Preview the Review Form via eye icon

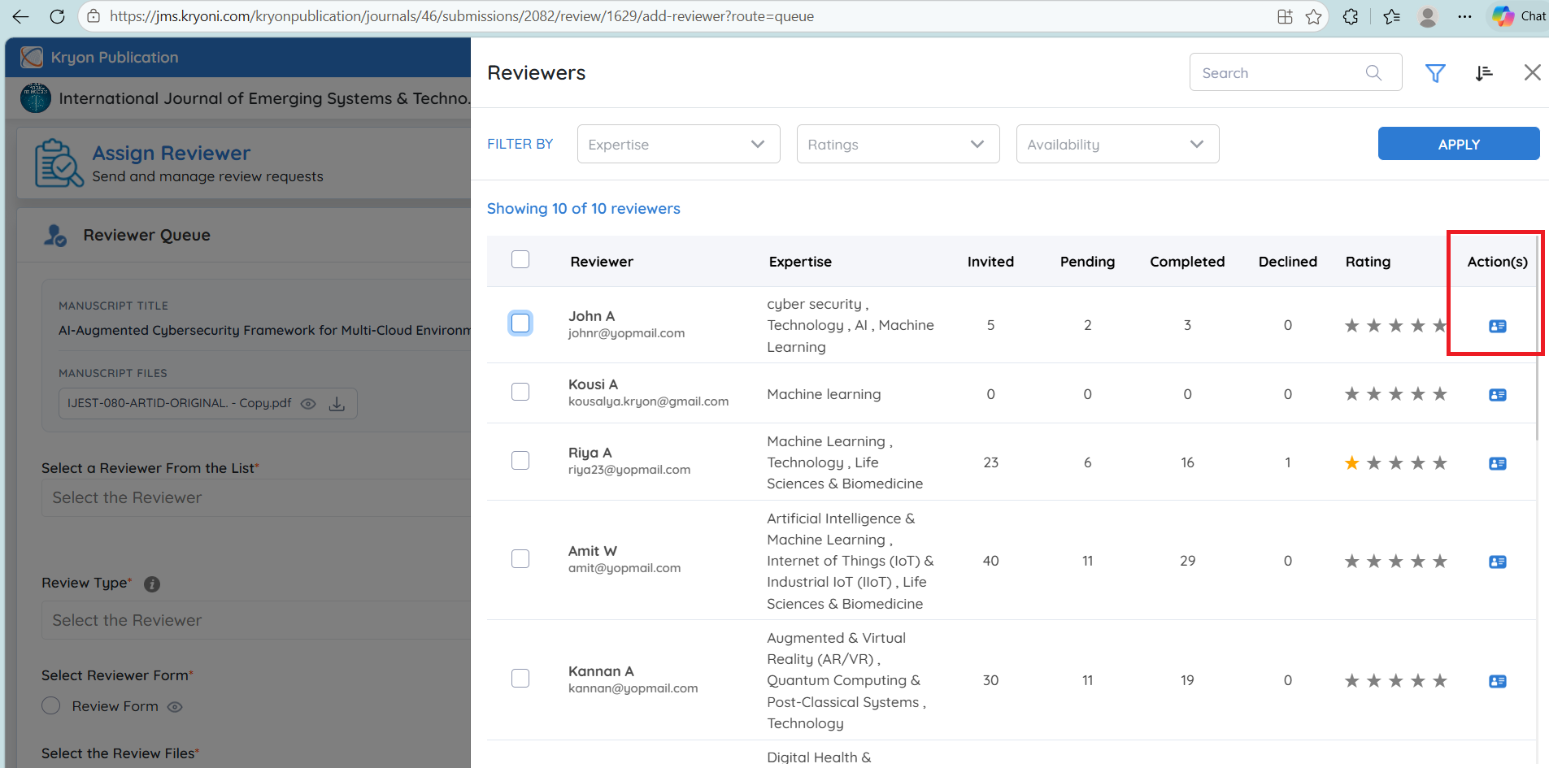pyautogui.click(x=175, y=707)
